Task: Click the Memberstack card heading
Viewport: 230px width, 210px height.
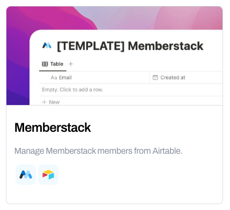Action: coord(53,127)
